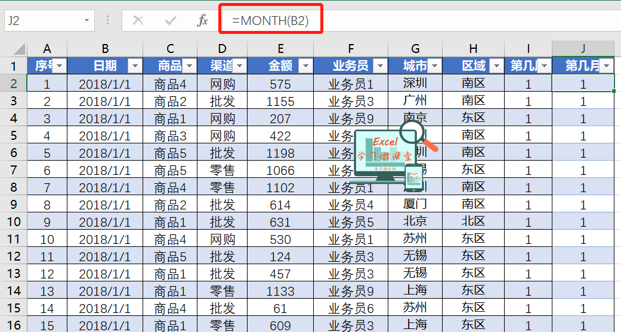The image size is (621, 332).
Task: Select column H header
Action: click(x=473, y=49)
